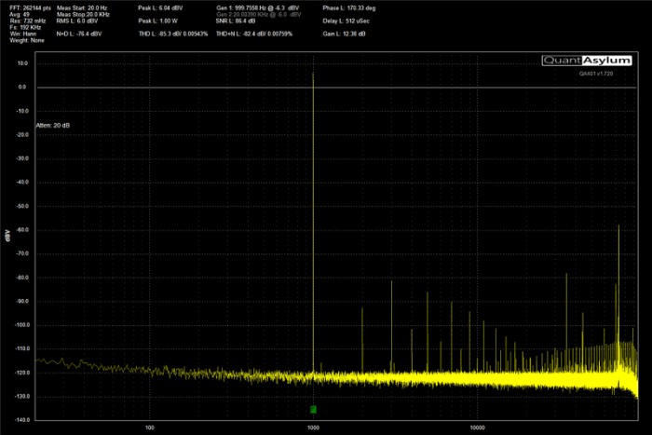Select the 'FFT: 262144 pts' readout

(31, 7)
